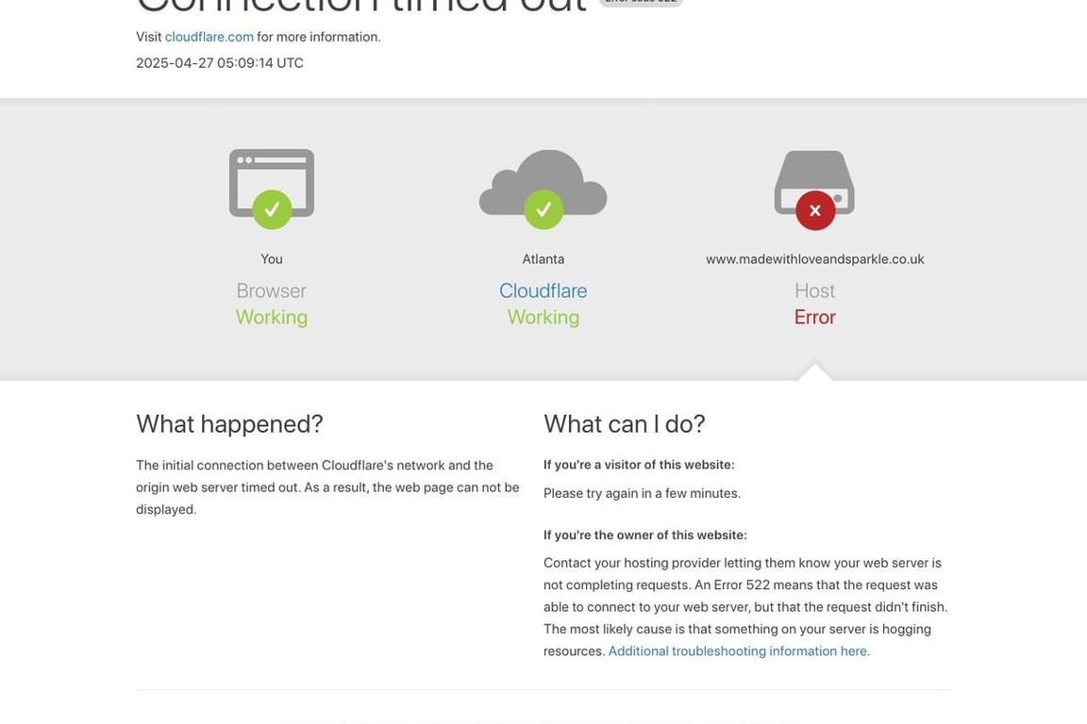Click the You label under browser icon
The width and height of the screenshot is (1087, 724).
click(x=272, y=259)
